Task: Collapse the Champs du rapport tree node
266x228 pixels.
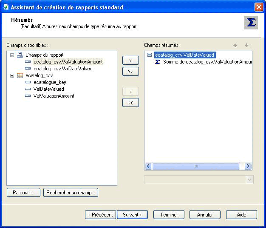Action: click(11, 55)
